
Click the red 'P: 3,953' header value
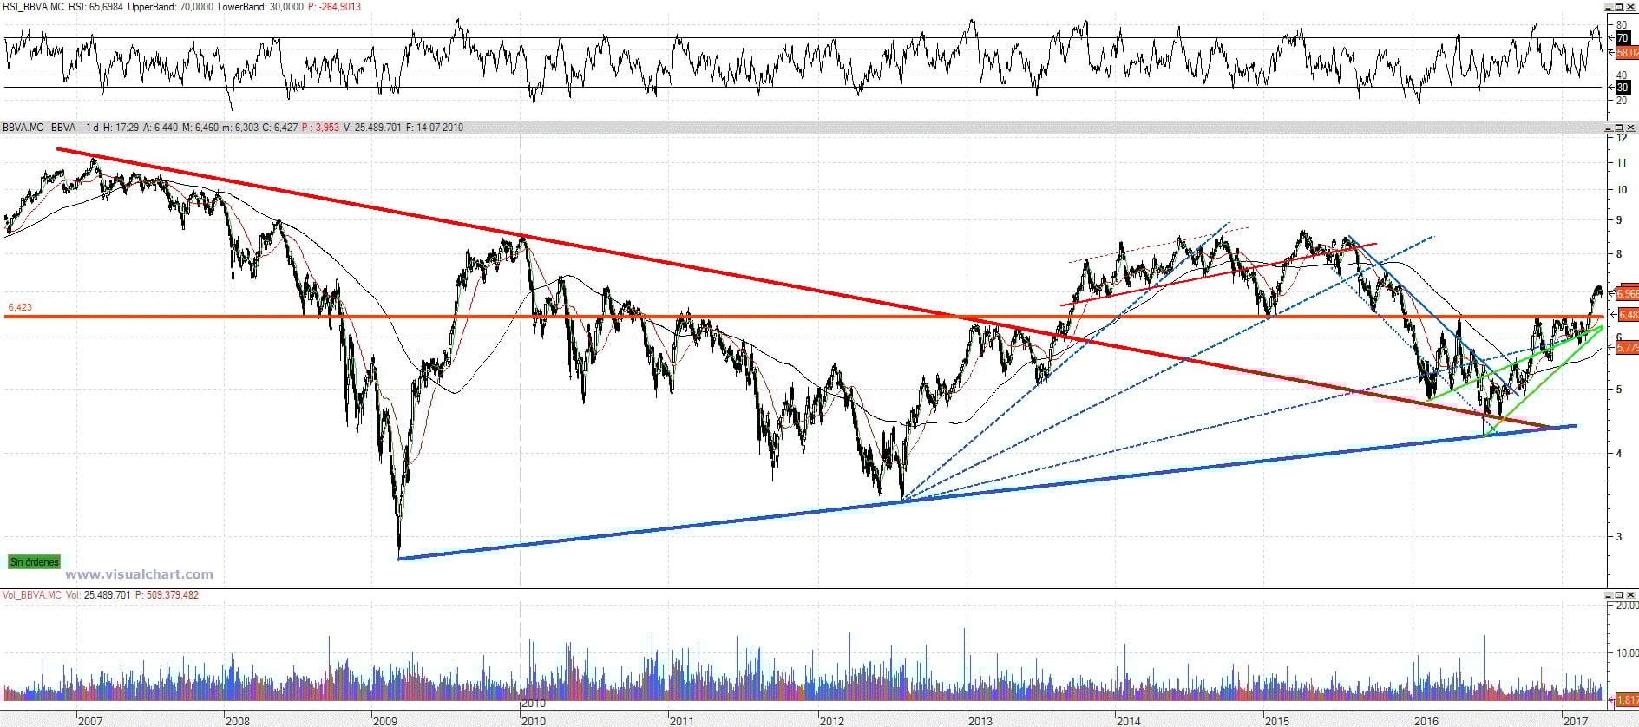click(320, 128)
